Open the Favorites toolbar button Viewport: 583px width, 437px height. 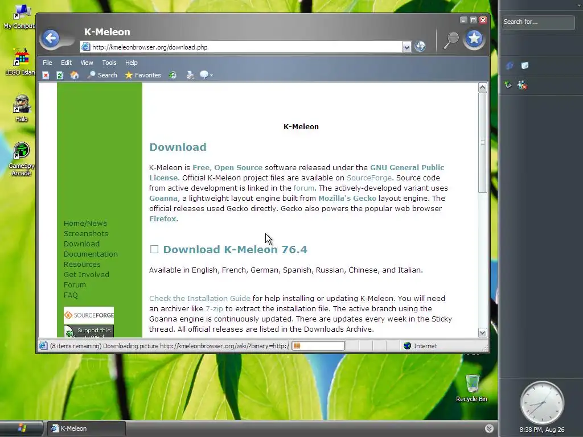(143, 75)
